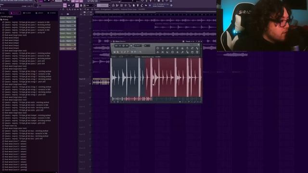Click the crescent-shaped icon in Edison's bottom tool row
The image size is (308, 173).
point(167,52)
